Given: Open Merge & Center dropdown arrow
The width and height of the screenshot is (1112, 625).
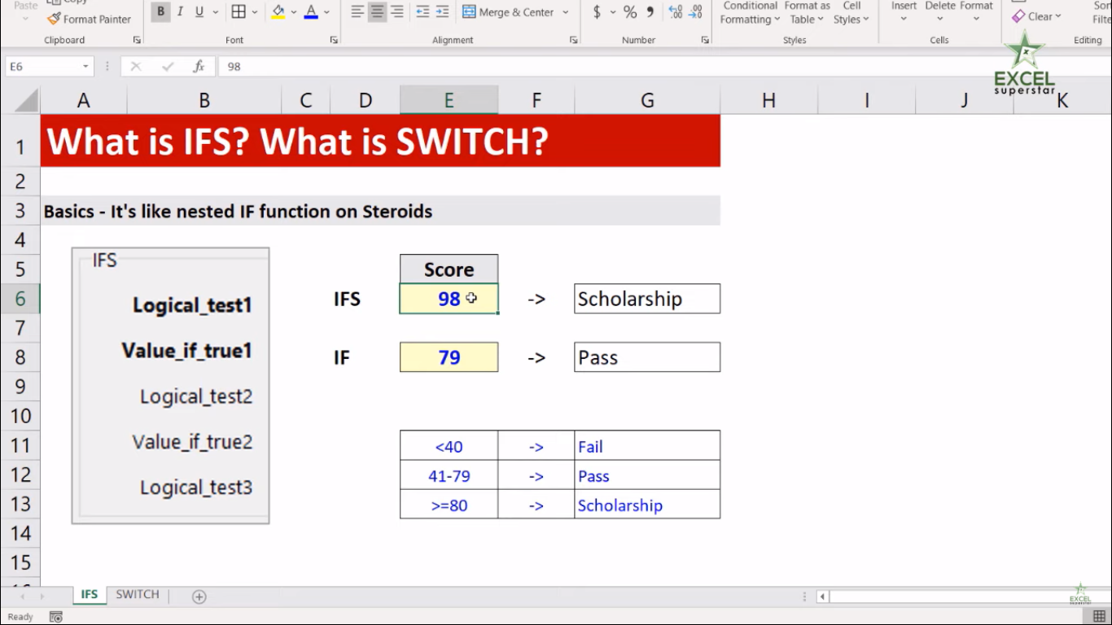Looking at the screenshot, I should click(565, 12).
